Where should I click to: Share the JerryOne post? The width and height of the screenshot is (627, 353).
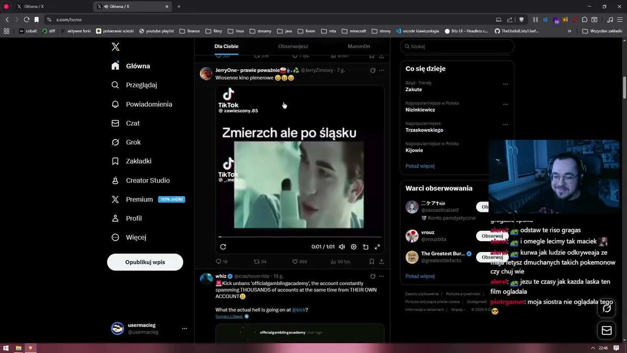tap(382, 261)
